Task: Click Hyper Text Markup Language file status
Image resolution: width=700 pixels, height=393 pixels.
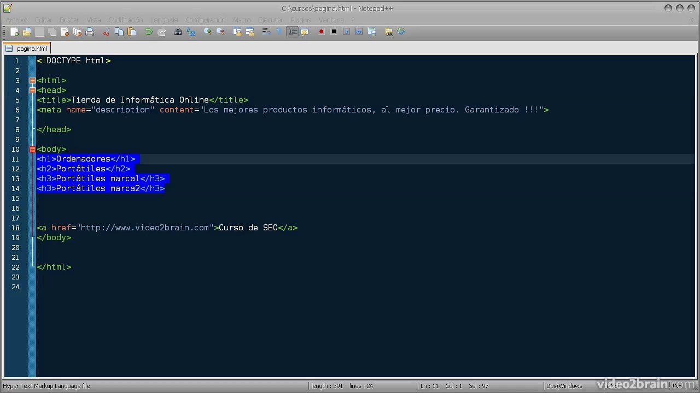Action: point(46,386)
